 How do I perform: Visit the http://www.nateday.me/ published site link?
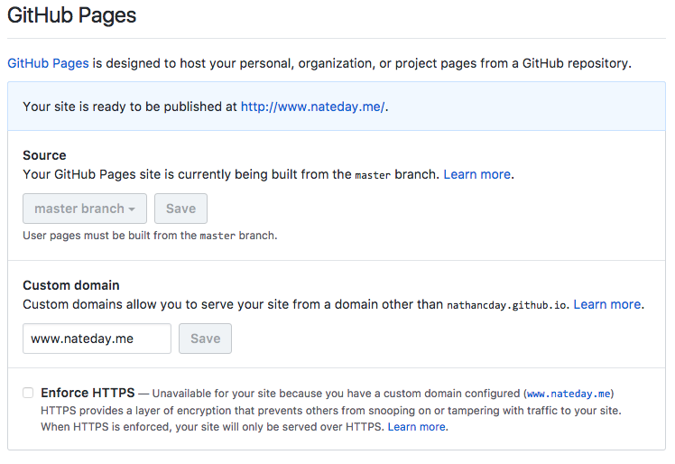(312, 107)
